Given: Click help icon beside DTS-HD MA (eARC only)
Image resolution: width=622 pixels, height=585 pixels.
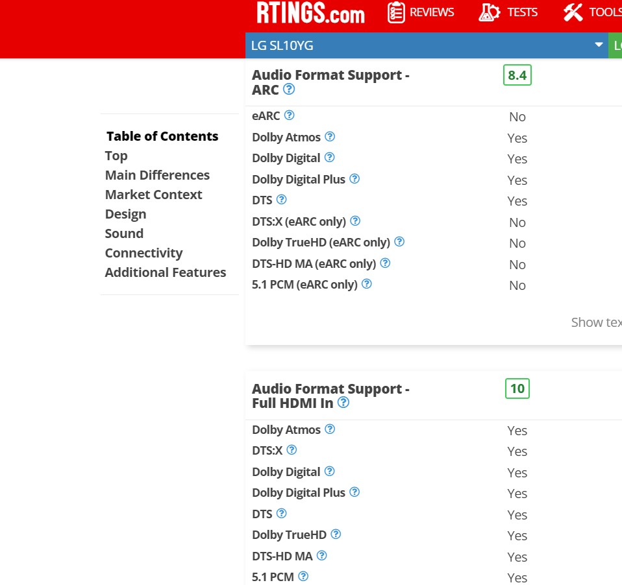Looking at the screenshot, I should [385, 263].
